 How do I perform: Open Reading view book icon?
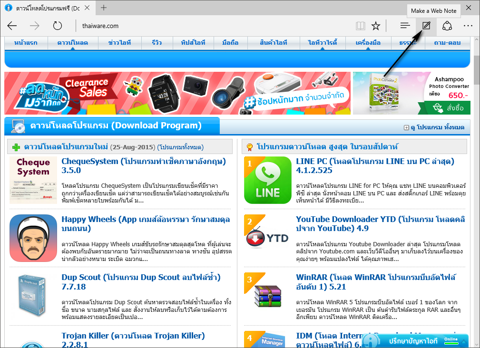[360, 26]
